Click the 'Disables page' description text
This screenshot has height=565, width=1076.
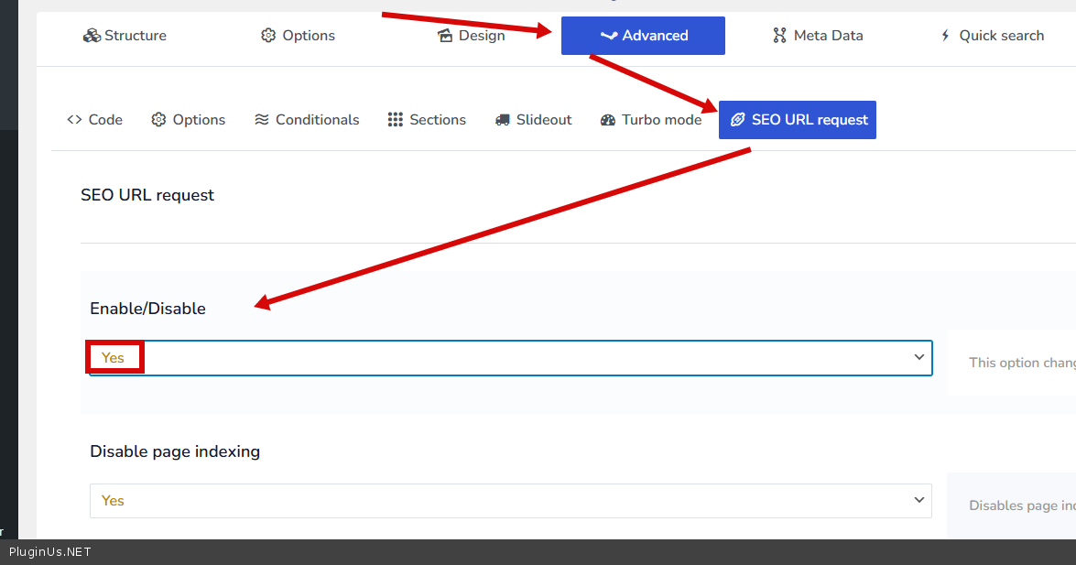click(1021, 505)
